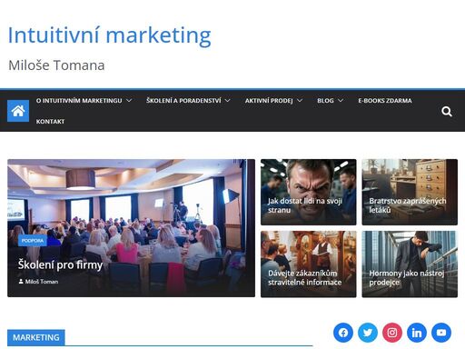The width and height of the screenshot is (465, 349).
Task: Open Dávejte zákazníkům stravitelné informace article
Action: coord(305,278)
